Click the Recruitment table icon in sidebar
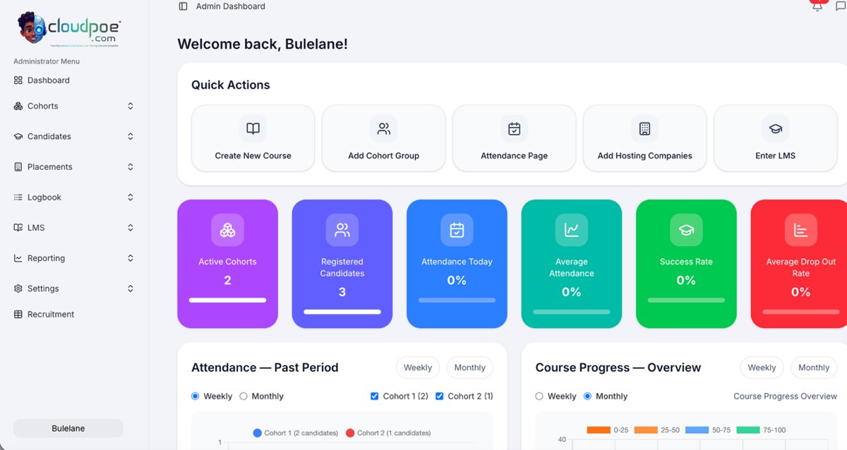 pyautogui.click(x=18, y=315)
